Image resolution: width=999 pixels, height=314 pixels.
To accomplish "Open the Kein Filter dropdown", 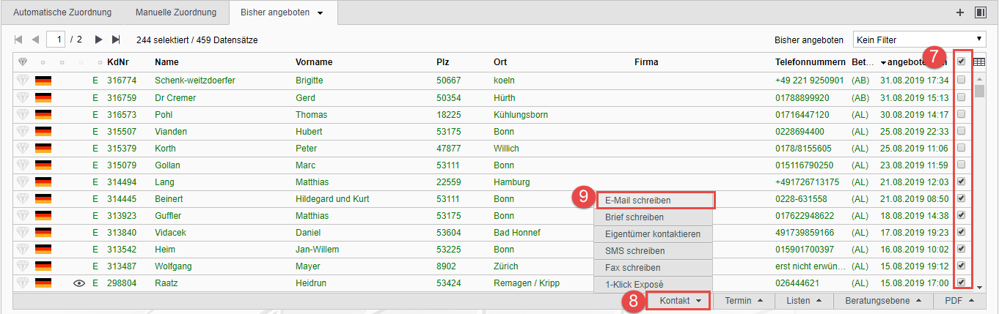I will point(919,40).
